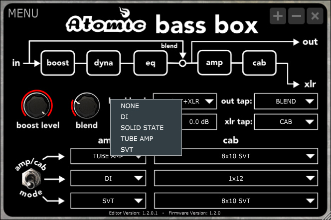Open the third row 8x10 SVT cab dropdown
331x220 pixels.
pyautogui.click(x=236, y=201)
